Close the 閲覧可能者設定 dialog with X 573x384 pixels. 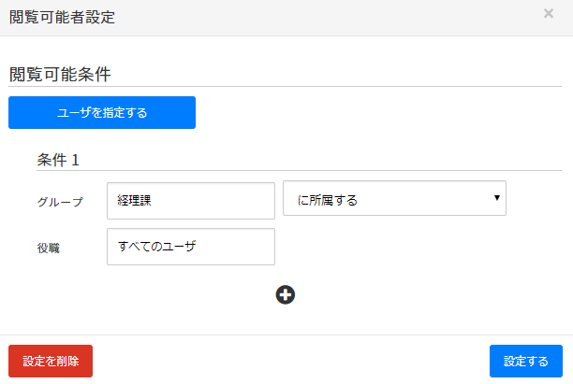(x=548, y=14)
